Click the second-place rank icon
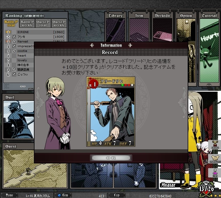This screenshot has width=221, height=198. [x=8, y=37]
